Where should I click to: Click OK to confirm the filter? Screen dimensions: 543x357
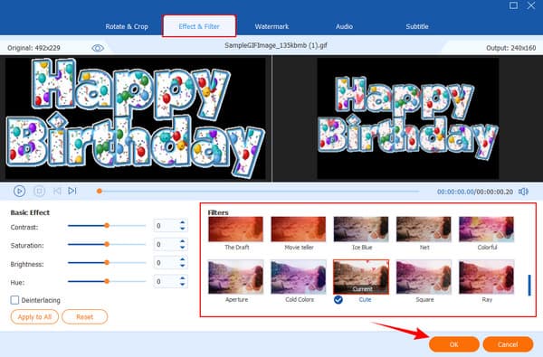[454, 344]
